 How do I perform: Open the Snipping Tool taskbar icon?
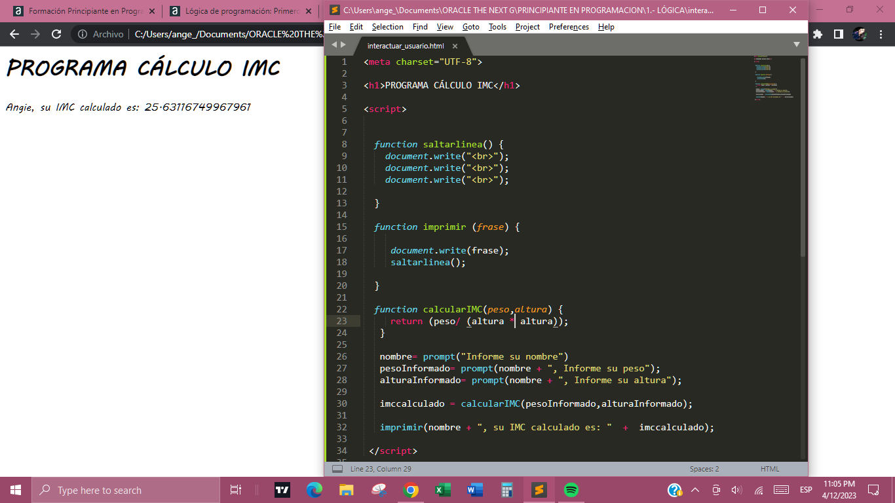(379, 490)
